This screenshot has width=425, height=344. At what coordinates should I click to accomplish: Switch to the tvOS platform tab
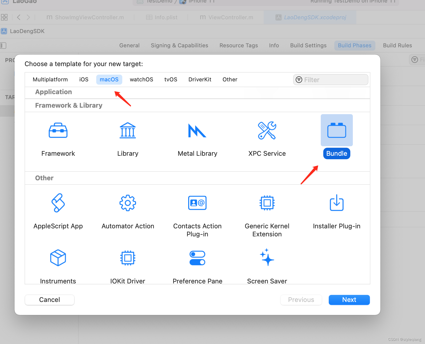(171, 80)
